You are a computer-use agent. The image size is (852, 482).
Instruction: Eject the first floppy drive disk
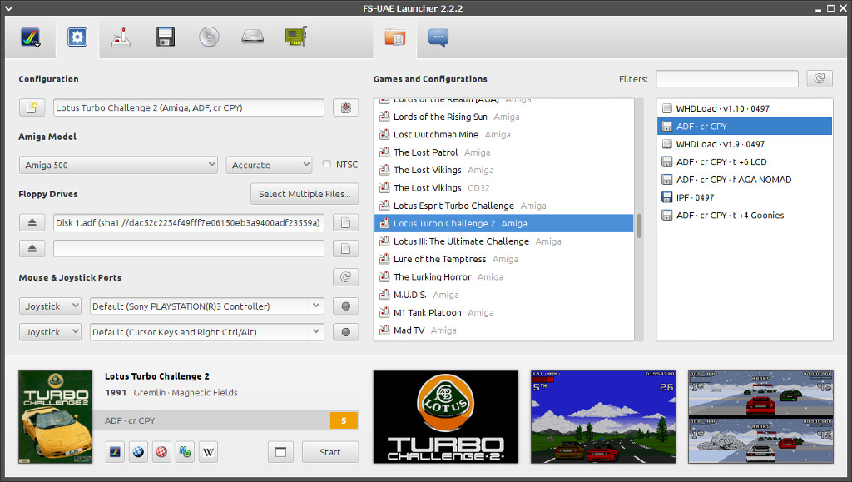tap(32, 222)
